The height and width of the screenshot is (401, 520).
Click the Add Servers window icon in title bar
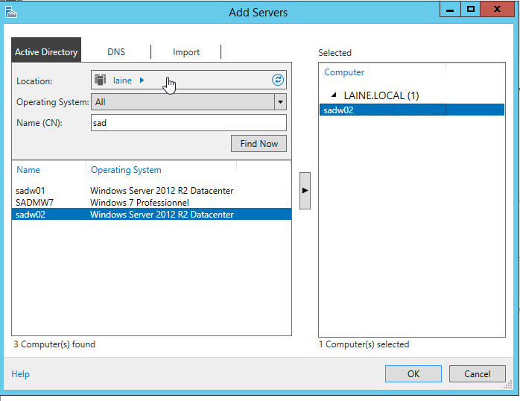pos(11,12)
